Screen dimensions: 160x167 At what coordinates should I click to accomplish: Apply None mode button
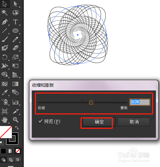point(18,151)
